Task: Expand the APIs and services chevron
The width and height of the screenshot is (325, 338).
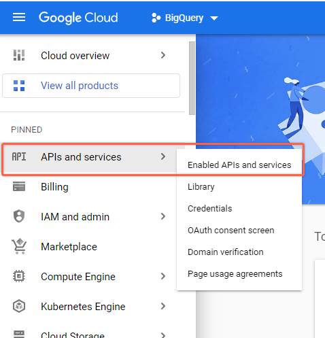Action: pyautogui.click(x=163, y=156)
